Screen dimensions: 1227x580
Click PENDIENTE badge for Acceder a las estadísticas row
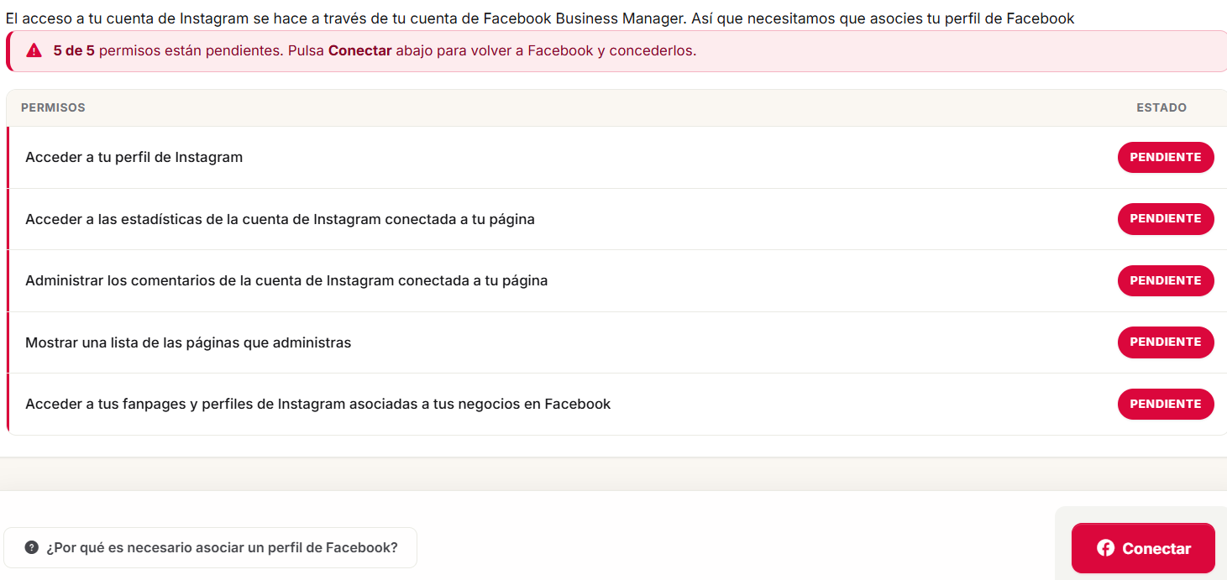pos(1165,218)
